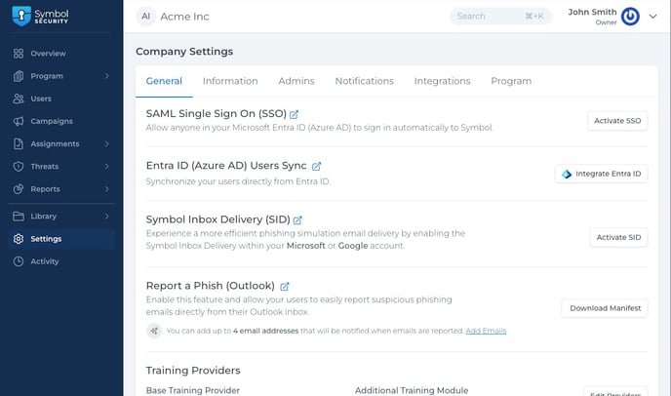Screen dimensions: 671x396
Task: Open the Notifications tab
Action: (364, 81)
